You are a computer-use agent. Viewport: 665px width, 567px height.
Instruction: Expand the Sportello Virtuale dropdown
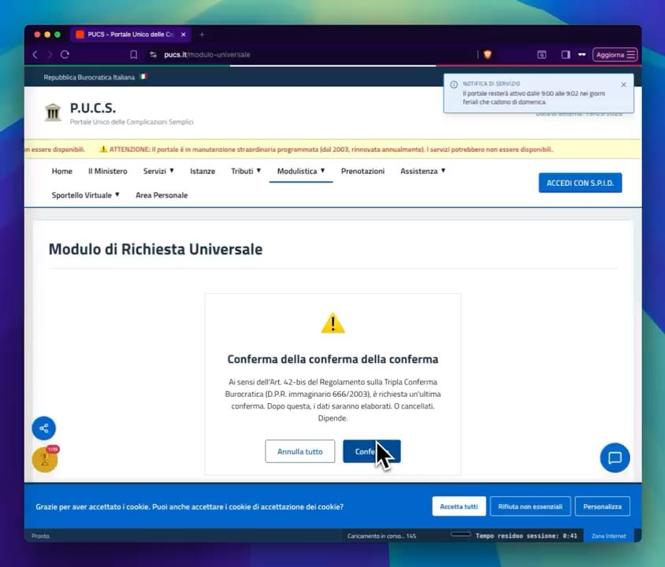[85, 195]
